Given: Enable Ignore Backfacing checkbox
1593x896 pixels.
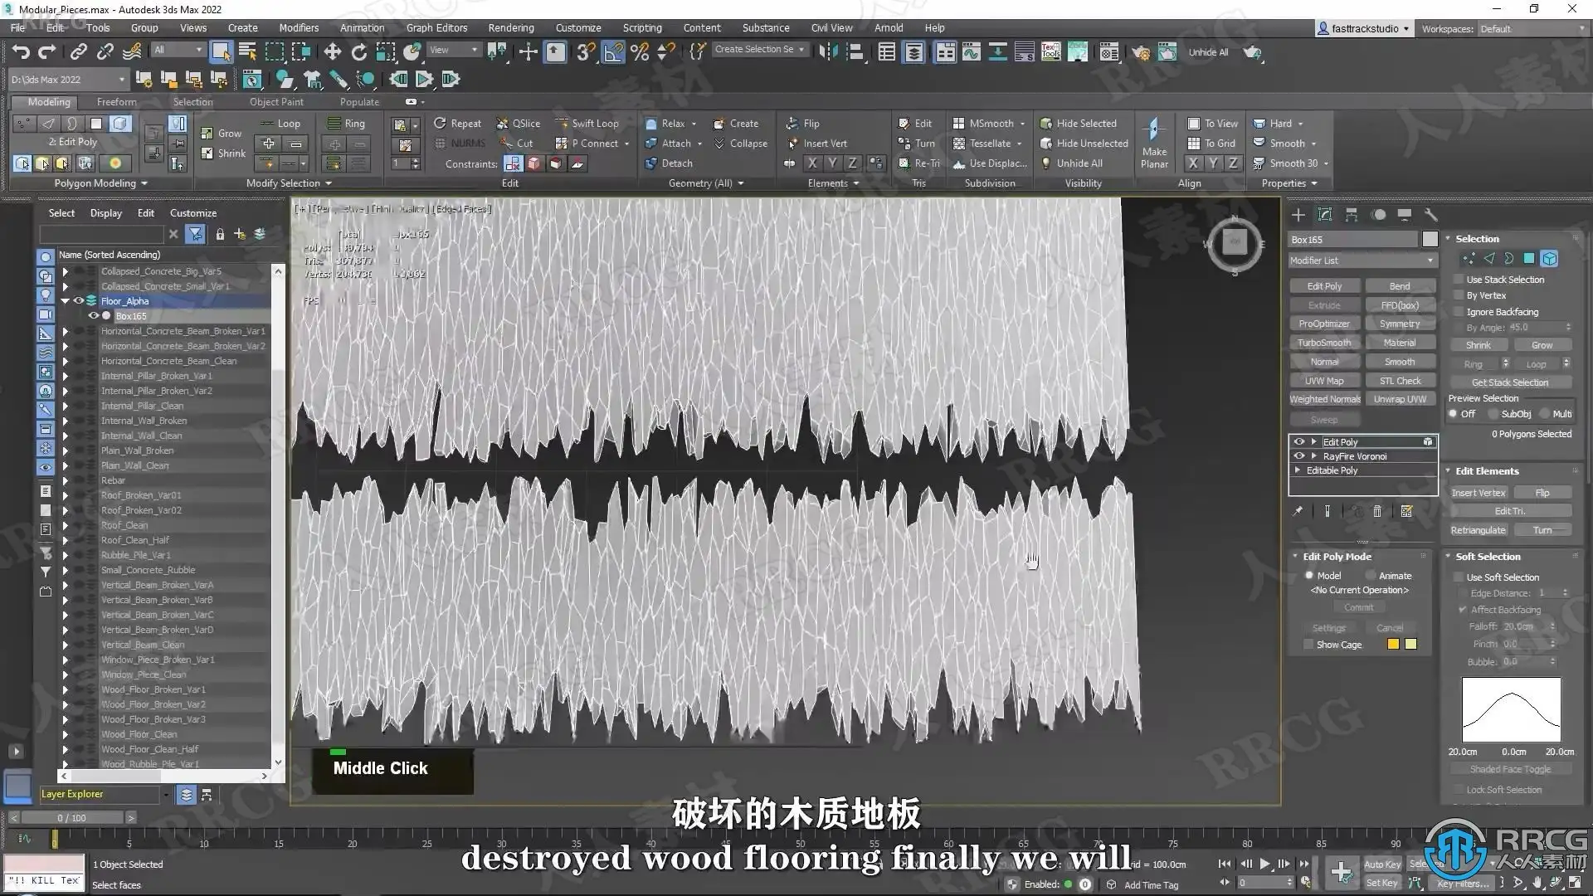Looking at the screenshot, I should [x=1459, y=312].
